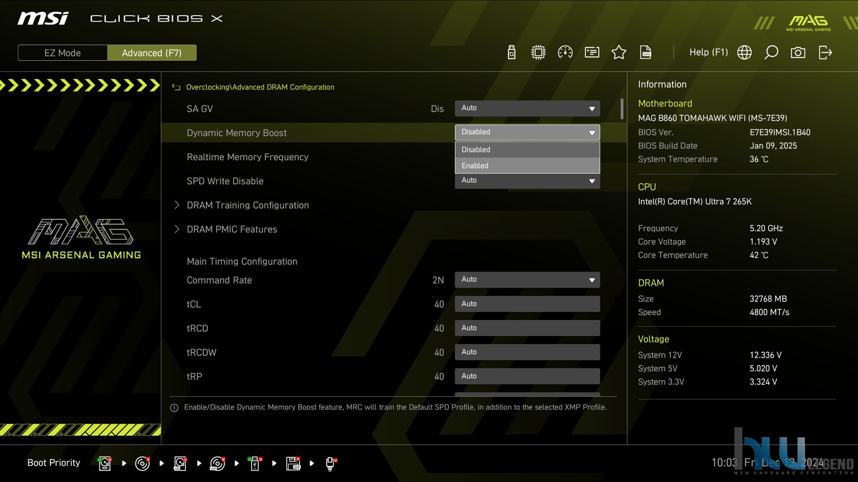Click the tRCDW Auto input field
Screen dimensions: 858x482
(527, 352)
